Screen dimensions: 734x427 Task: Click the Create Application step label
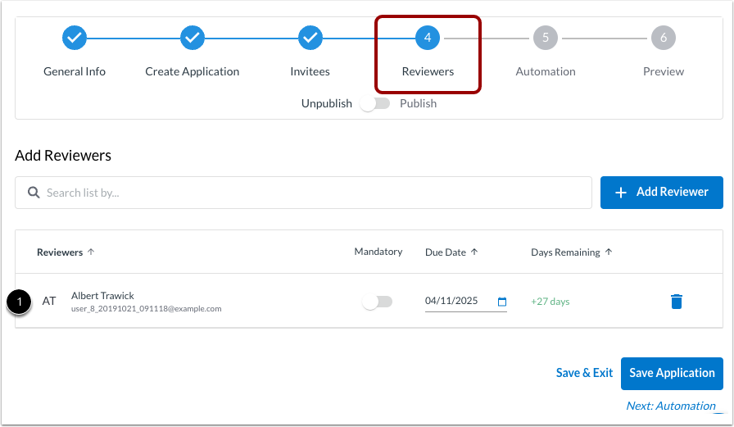[192, 71]
